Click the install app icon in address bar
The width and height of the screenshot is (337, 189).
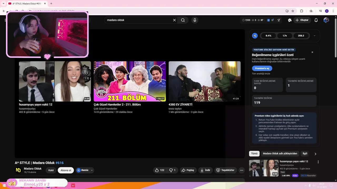point(287,11)
